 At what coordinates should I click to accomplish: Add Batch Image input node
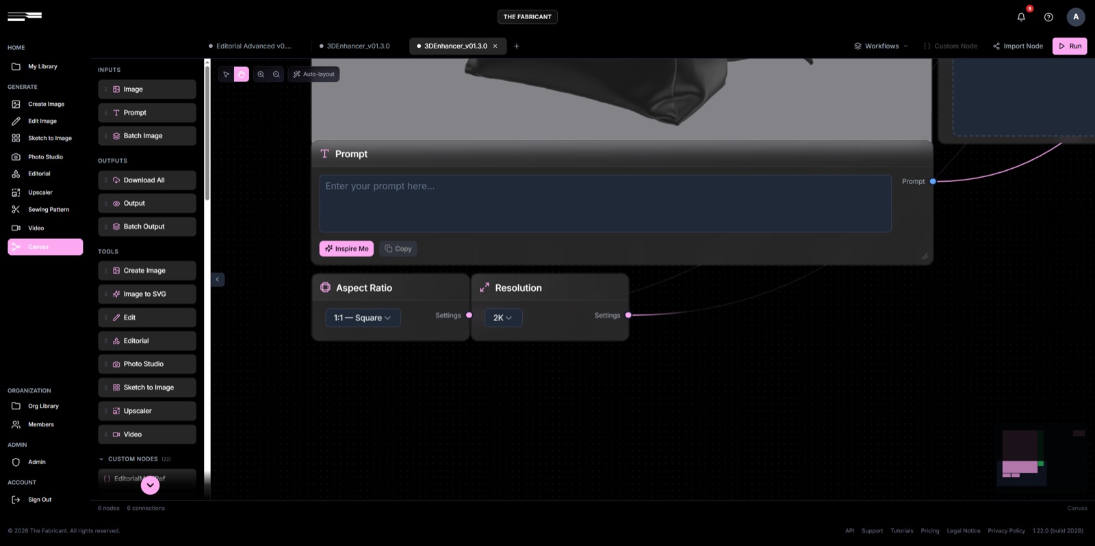pyautogui.click(x=147, y=136)
